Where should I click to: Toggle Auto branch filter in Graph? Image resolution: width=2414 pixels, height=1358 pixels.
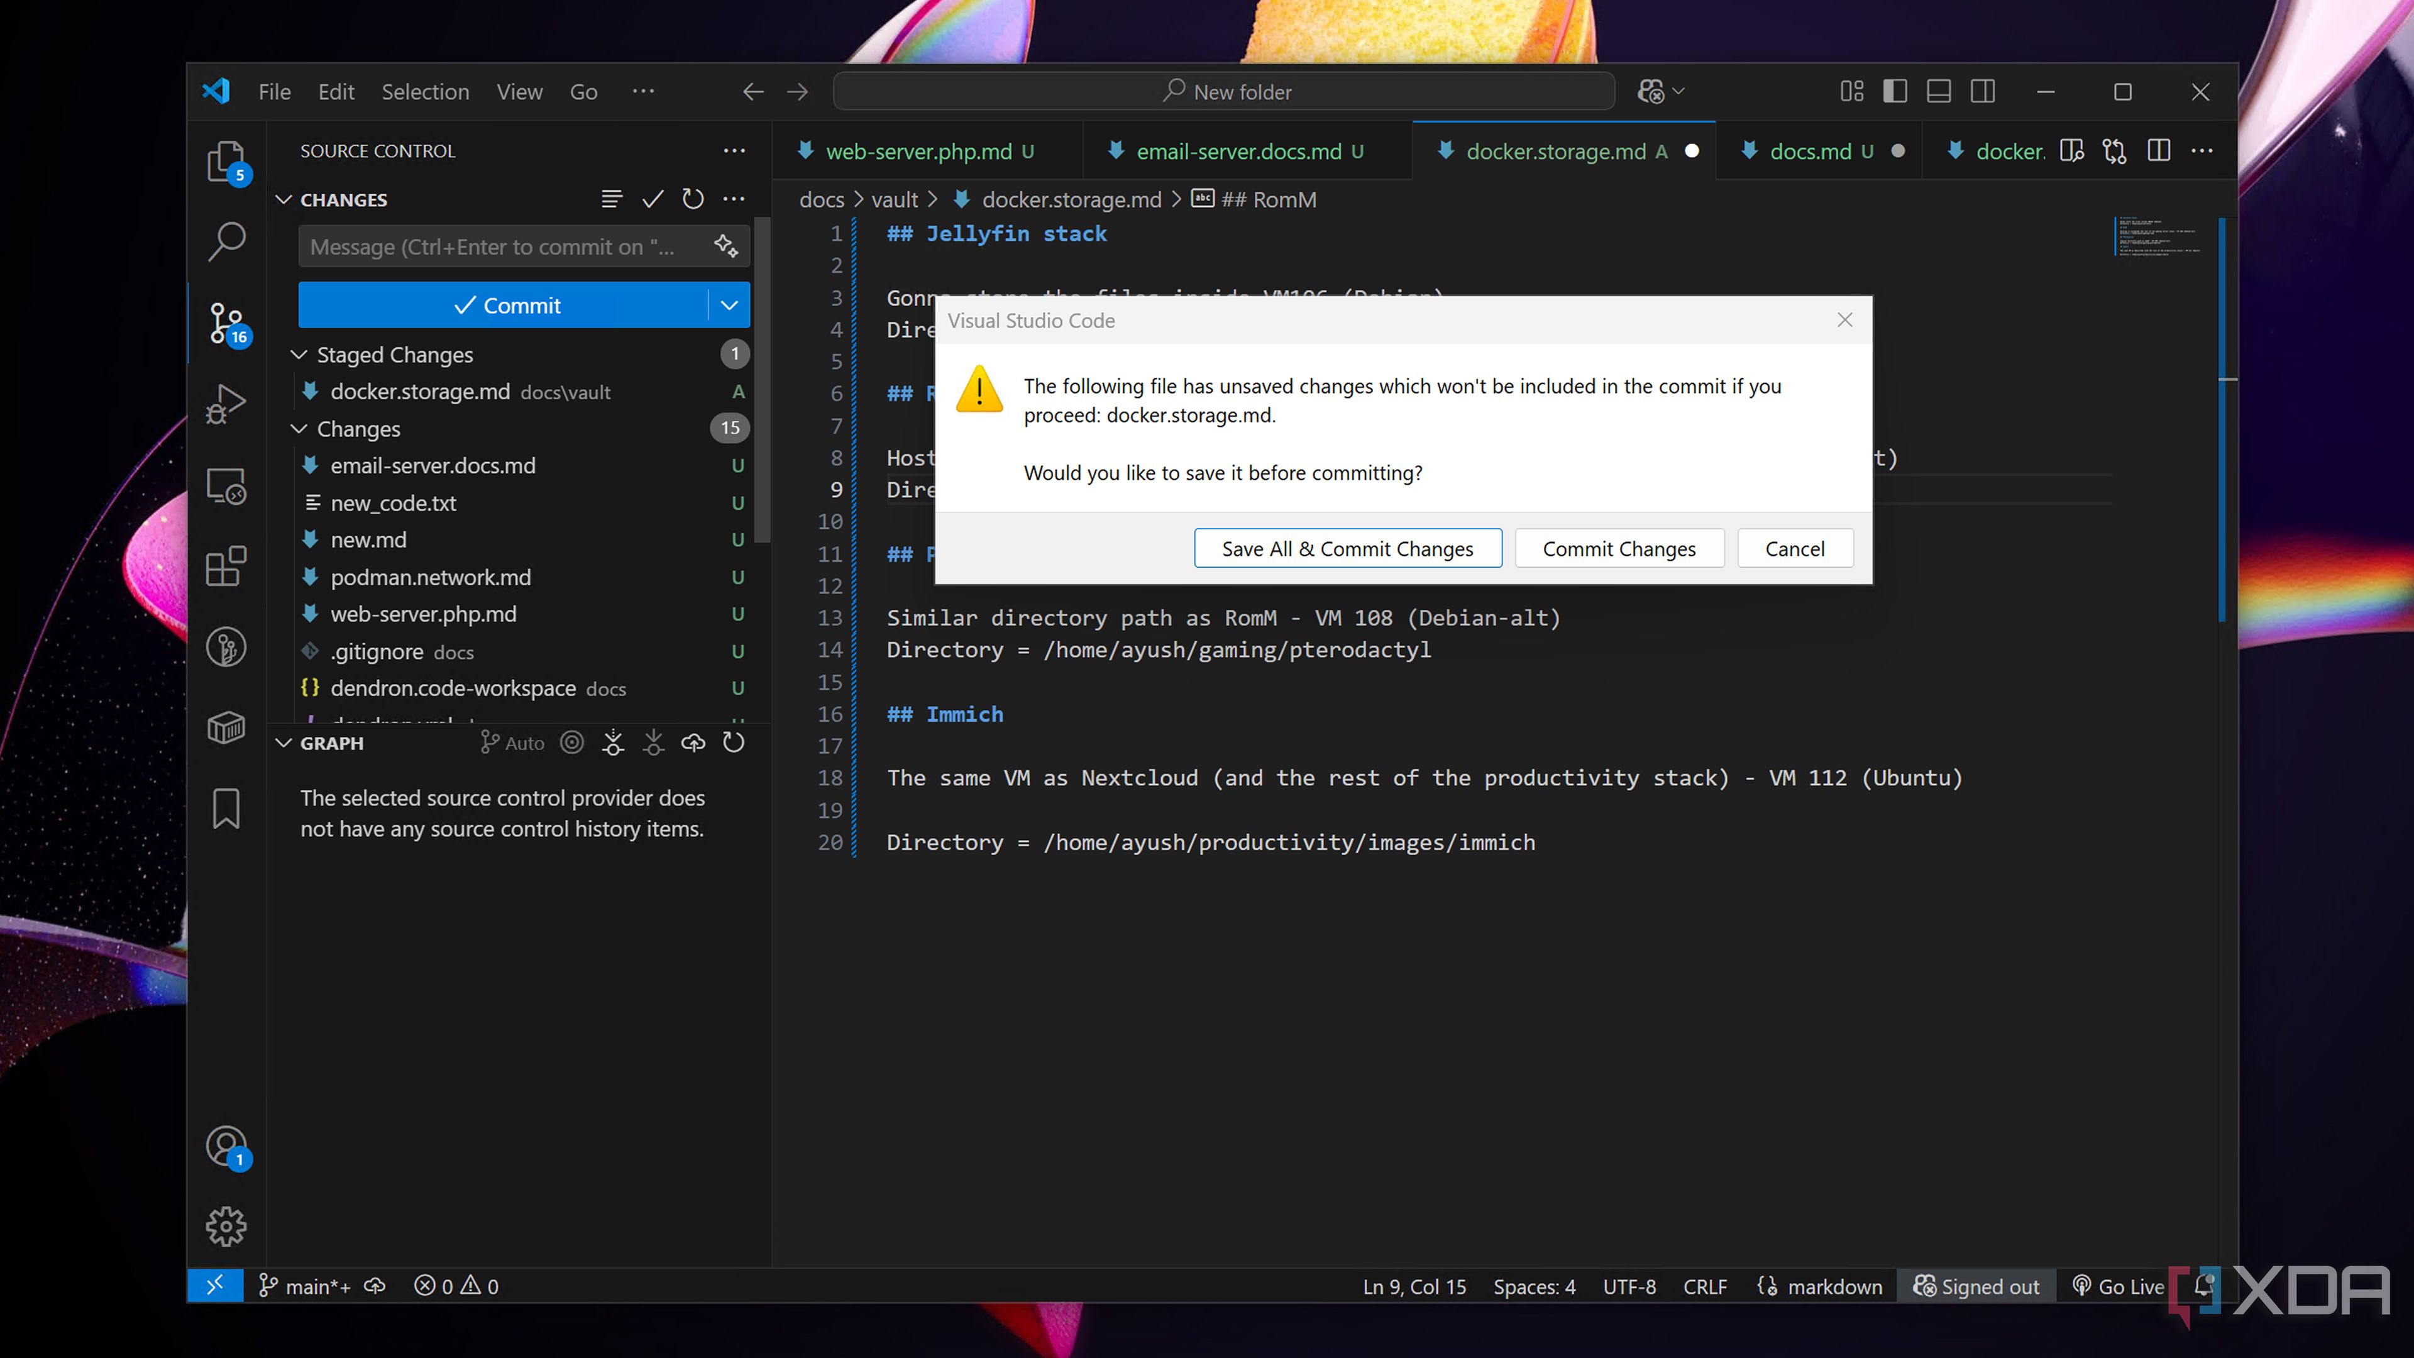[512, 743]
